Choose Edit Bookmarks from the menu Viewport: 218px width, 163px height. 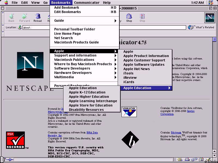point(84,12)
